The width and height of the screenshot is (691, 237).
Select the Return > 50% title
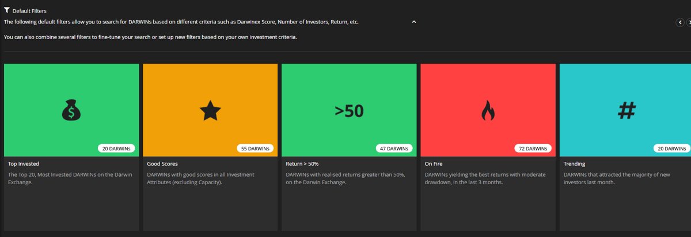[x=302, y=164]
